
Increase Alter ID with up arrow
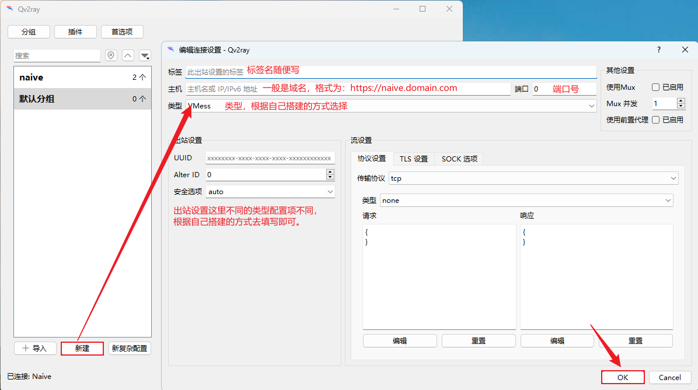click(330, 172)
